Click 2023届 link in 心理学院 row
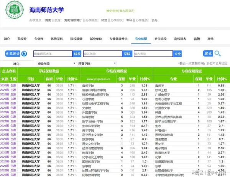The height and width of the screenshot is (177, 230). tap(5, 99)
